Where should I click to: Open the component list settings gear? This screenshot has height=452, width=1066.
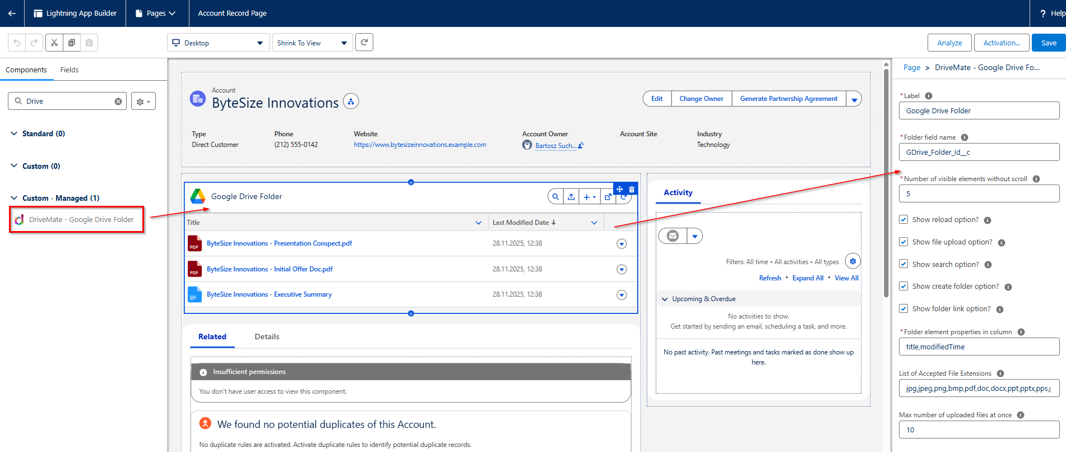click(143, 102)
